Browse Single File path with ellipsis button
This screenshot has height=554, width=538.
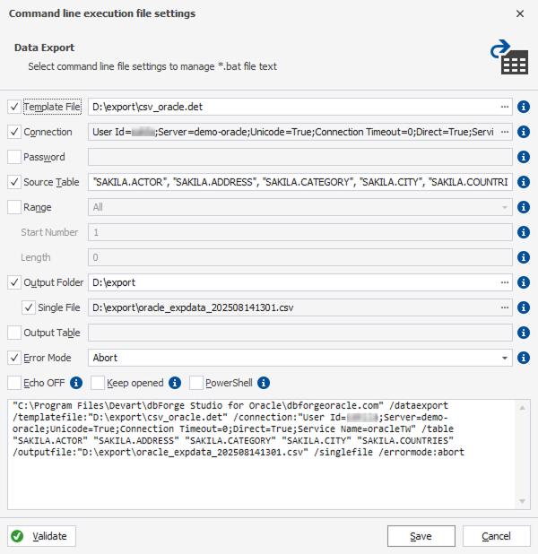505,307
